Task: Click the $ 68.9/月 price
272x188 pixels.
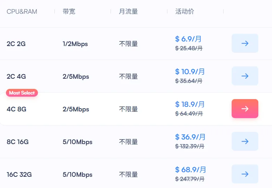Action: coord(191,170)
